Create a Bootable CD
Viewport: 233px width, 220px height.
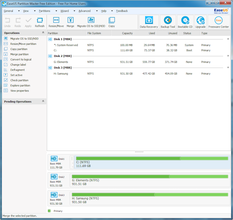tap(185, 22)
